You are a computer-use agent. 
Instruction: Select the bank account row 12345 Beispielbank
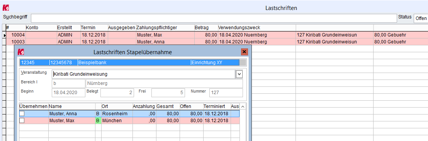[x=130, y=63]
